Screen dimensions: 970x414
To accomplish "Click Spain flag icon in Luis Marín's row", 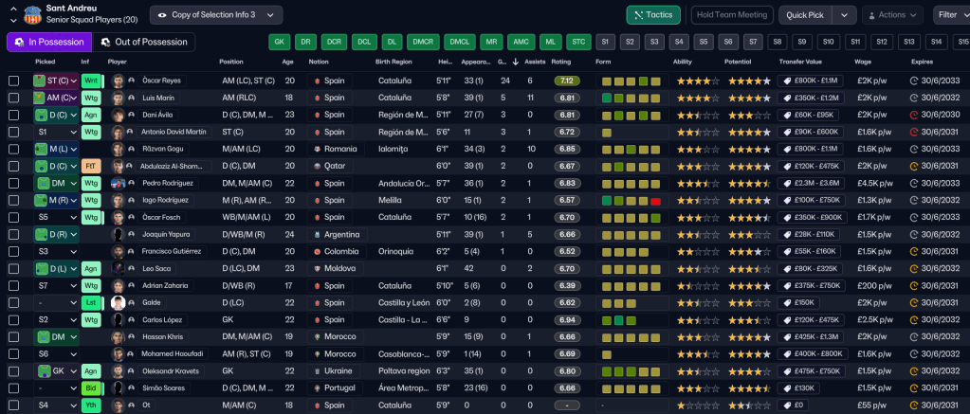I will click(317, 98).
